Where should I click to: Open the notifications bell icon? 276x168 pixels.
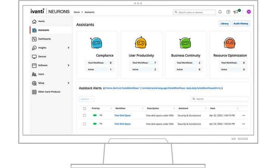pyautogui.click(x=220, y=12)
